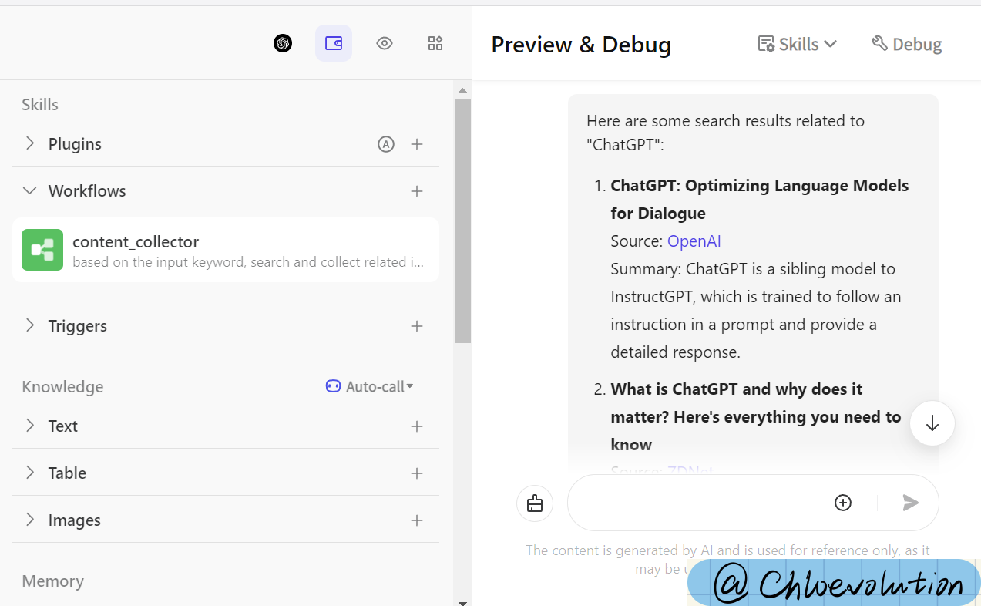Expand the Text knowledge section
The height and width of the screenshot is (606, 981).
click(30, 426)
